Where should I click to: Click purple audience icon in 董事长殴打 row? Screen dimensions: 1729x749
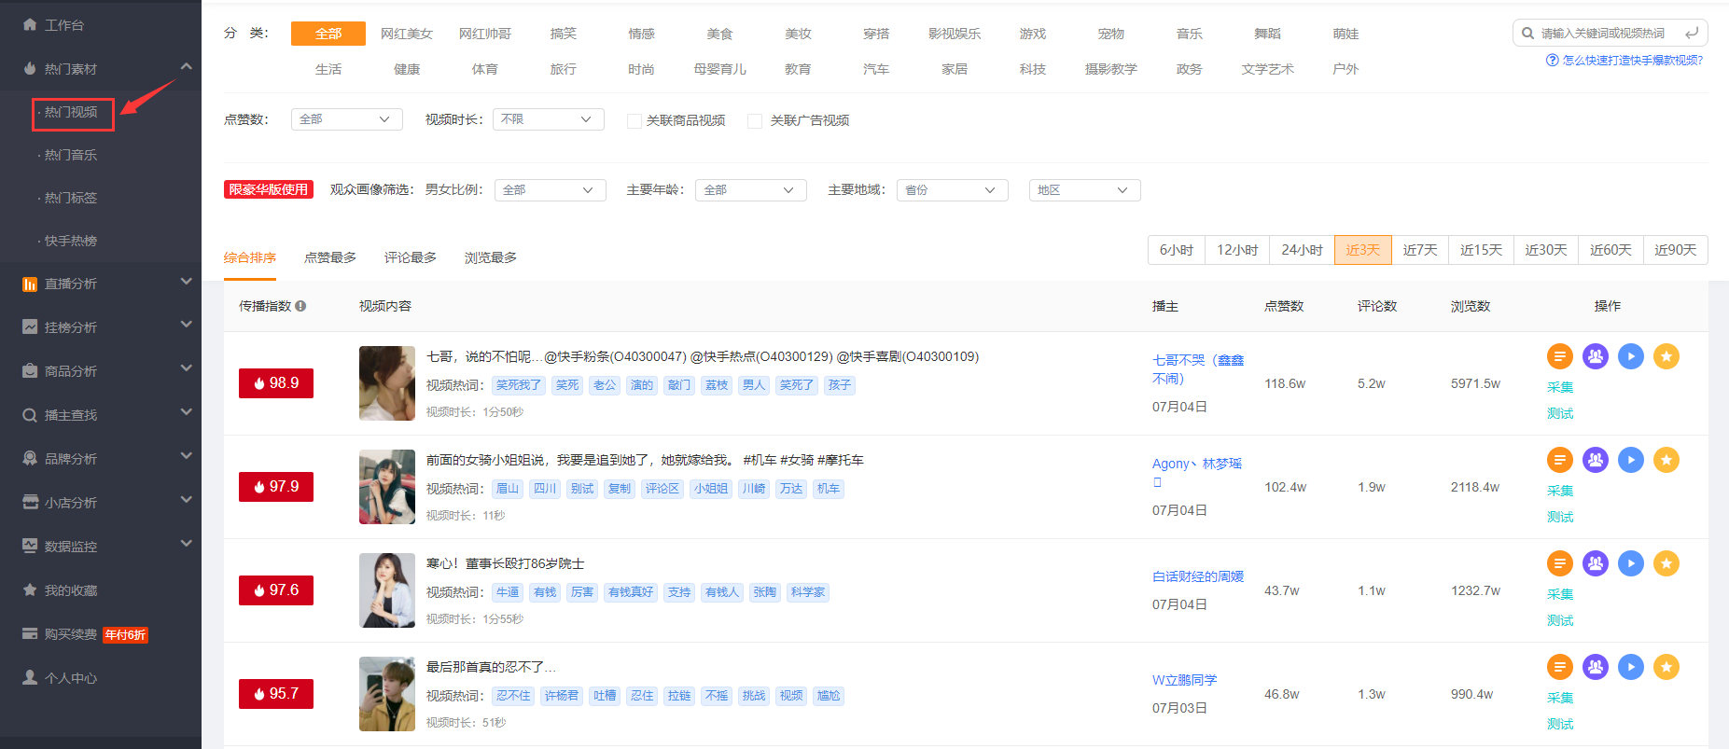tap(1595, 563)
